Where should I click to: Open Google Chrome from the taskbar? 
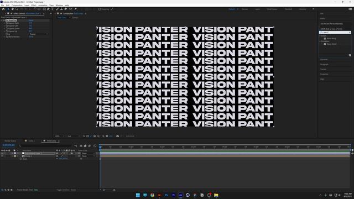[152, 195]
